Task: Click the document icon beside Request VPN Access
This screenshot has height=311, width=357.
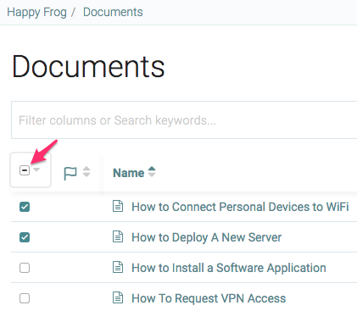Action: coord(118,297)
